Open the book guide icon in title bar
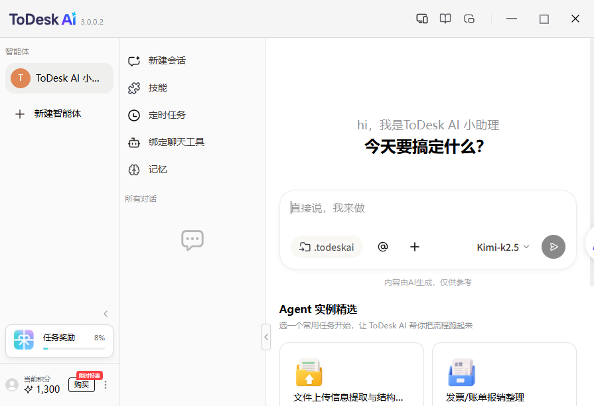 [x=445, y=19]
